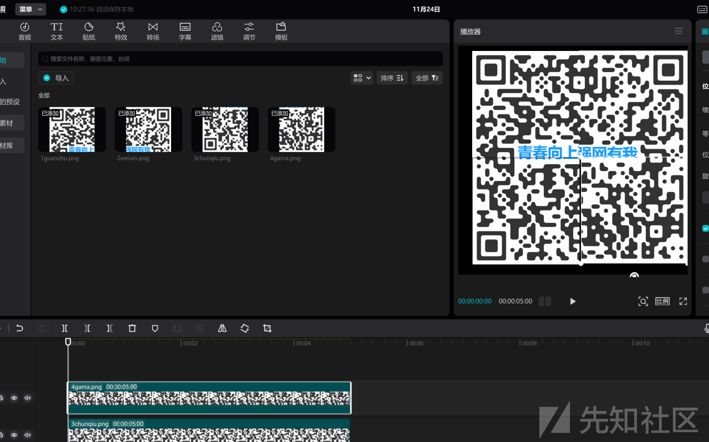Trim clip left of playhead
709x442 pixels.
pyautogui.click(x=87, y=329)
